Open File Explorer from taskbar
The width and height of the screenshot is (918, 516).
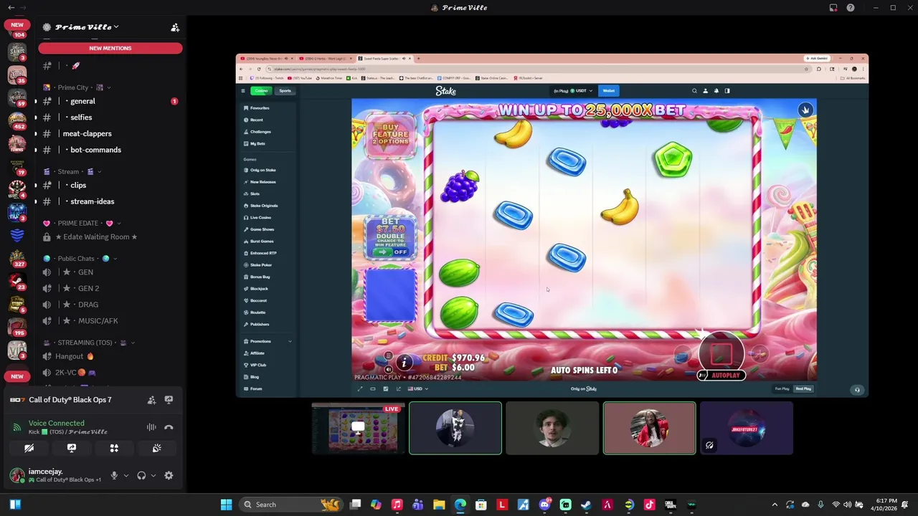tap(439, 505)
